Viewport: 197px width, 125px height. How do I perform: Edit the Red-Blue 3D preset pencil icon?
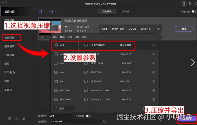154,90
